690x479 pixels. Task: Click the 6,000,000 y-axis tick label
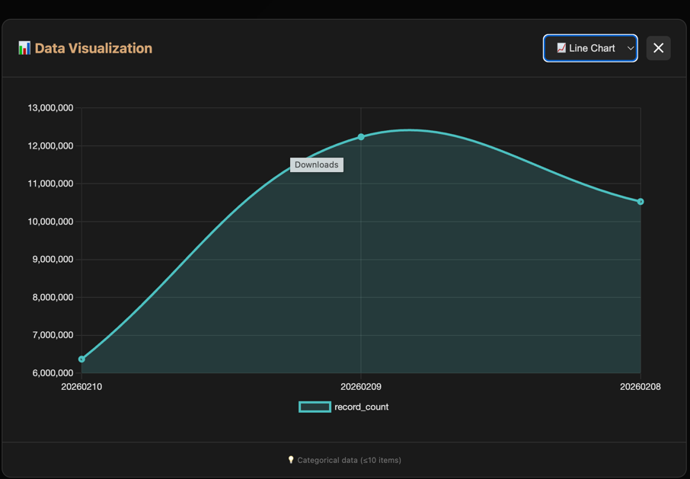click(49, 373)
